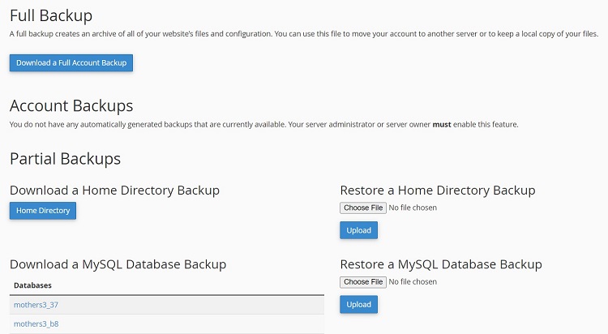
Task: Click Download a Home Directory Backup heading
Action: click(x=114, y=191)
